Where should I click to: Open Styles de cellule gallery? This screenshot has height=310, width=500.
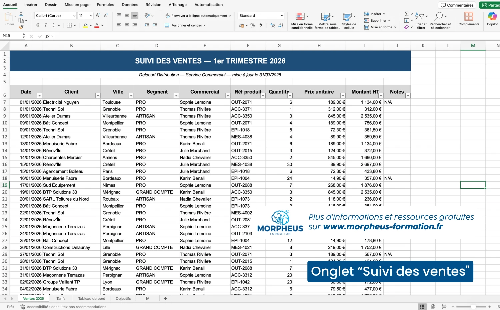349,21
